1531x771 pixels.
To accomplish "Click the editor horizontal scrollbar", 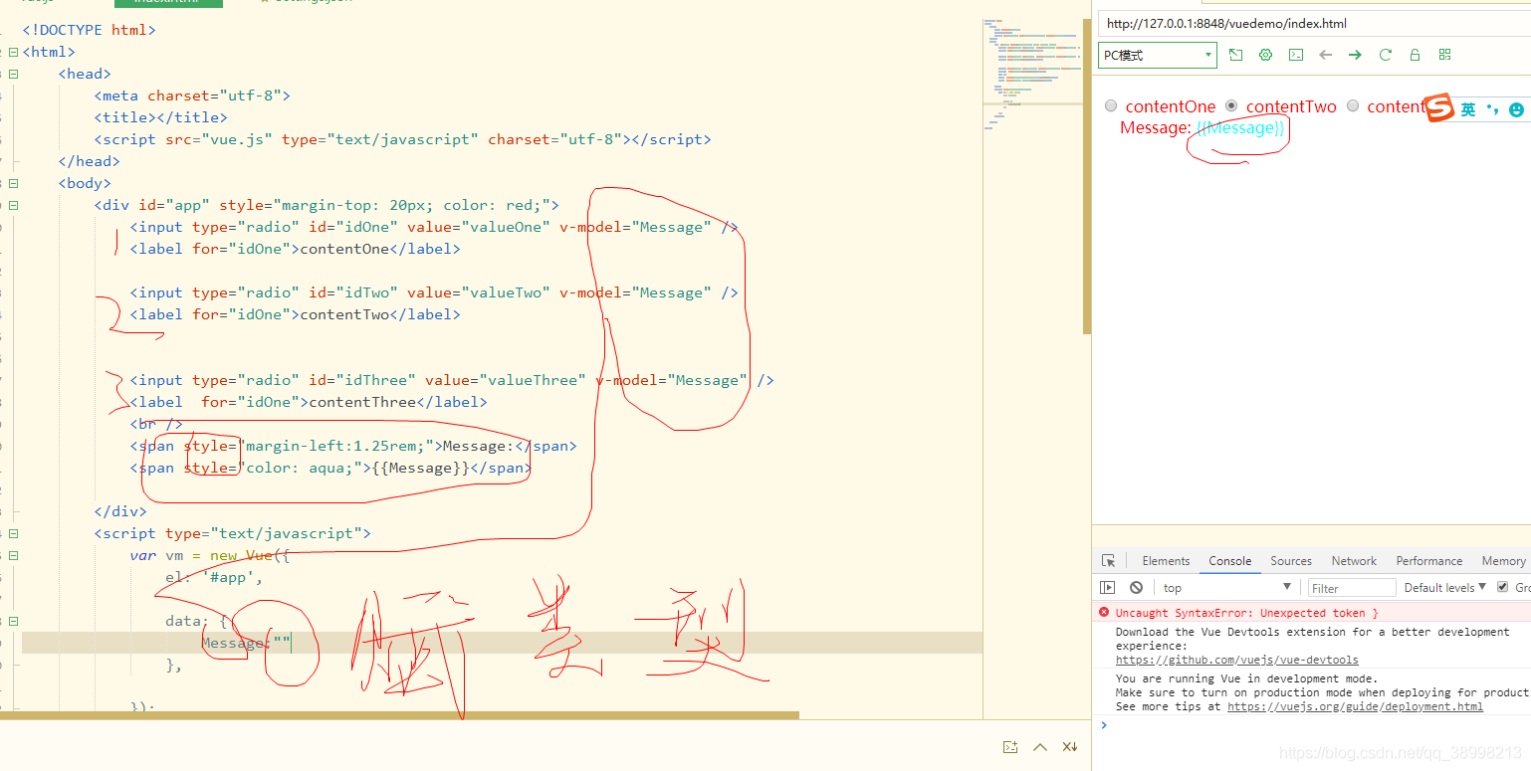I will (x=399, y=715).
